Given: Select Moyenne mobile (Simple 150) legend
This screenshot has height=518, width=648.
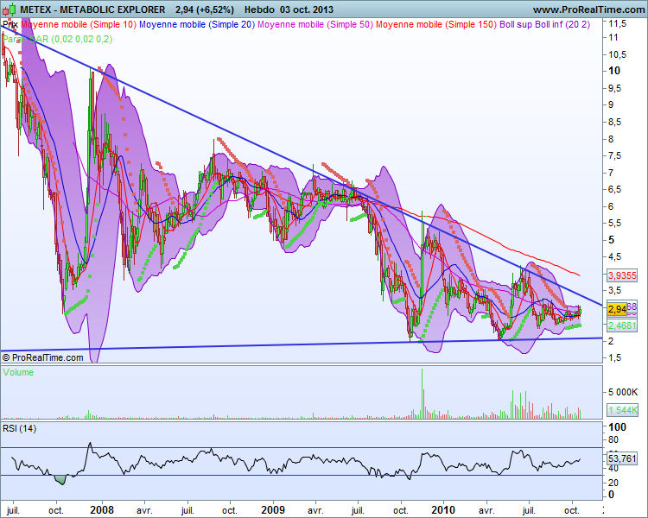Looking at the screenshot, I should click(x=436, y=24).
